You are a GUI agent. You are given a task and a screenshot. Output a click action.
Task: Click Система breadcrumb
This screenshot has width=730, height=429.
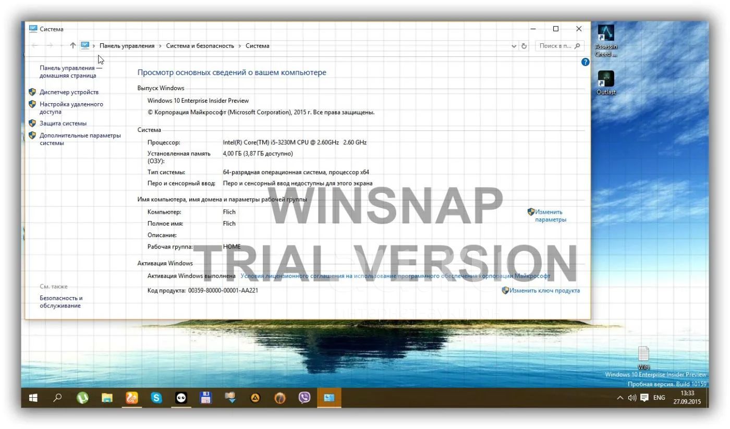pyautogui.click(x=258, y=46)
